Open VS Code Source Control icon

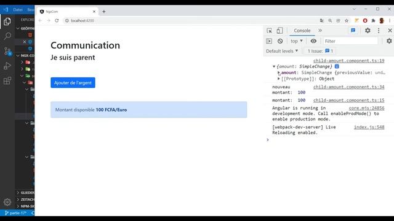coord(7,51)
